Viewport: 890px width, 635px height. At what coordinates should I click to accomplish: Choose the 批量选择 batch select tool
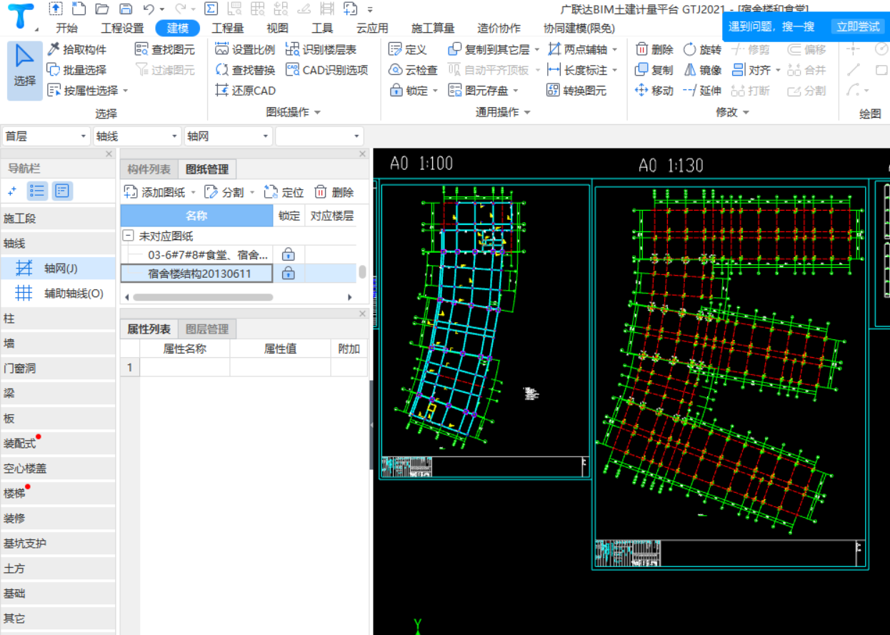tap(76, 70)
